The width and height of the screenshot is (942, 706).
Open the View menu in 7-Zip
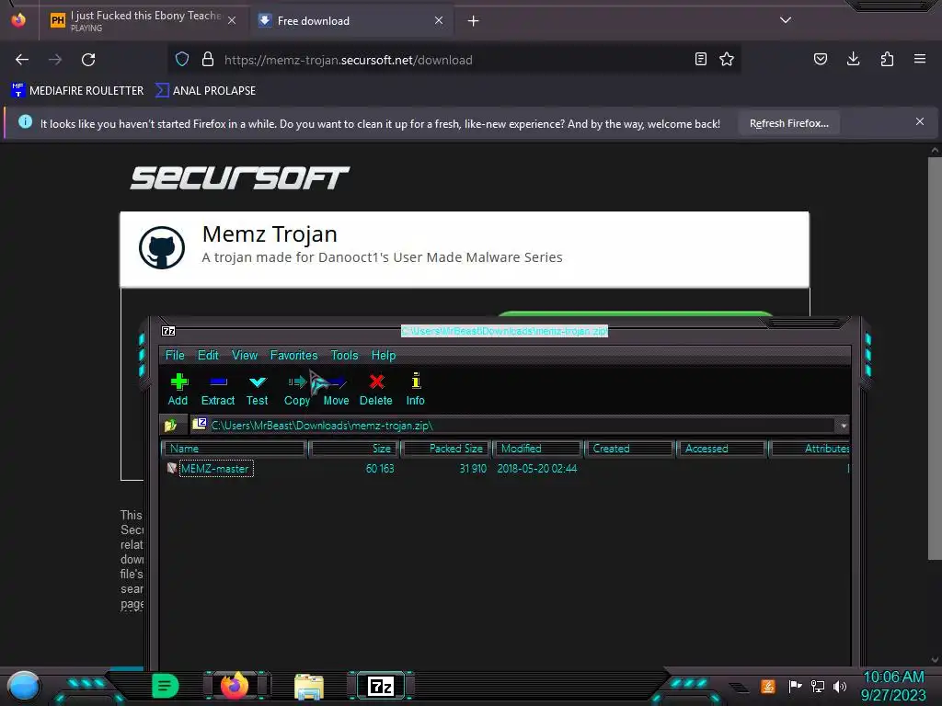pos(245,356)
